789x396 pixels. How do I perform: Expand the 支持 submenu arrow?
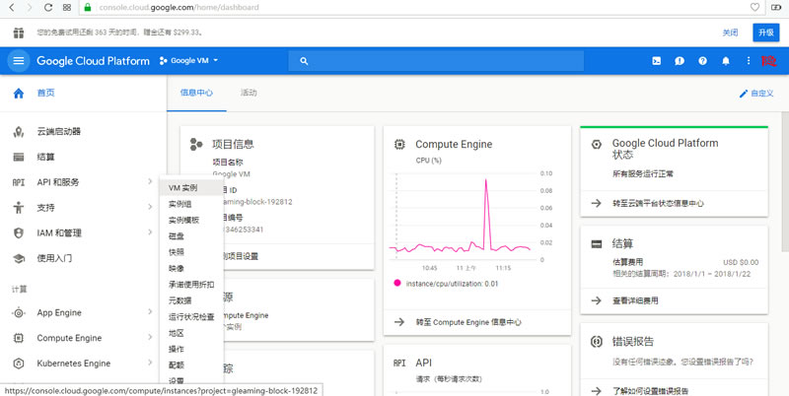pos(150,207)
